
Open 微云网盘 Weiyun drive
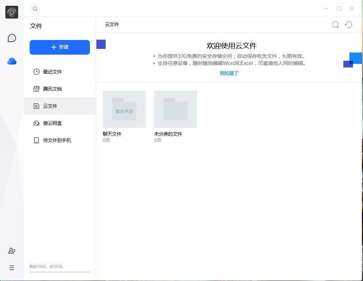(x=60, y=123)
